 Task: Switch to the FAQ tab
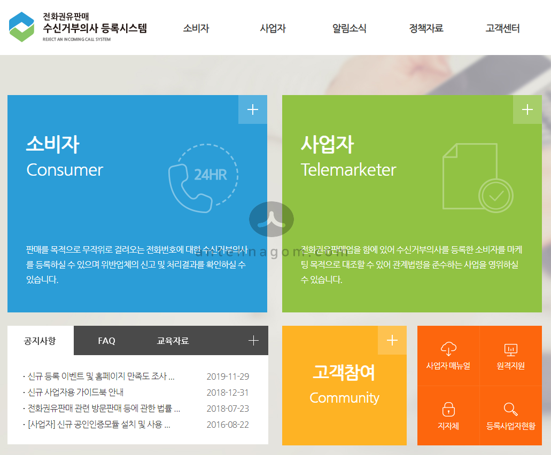106,341
